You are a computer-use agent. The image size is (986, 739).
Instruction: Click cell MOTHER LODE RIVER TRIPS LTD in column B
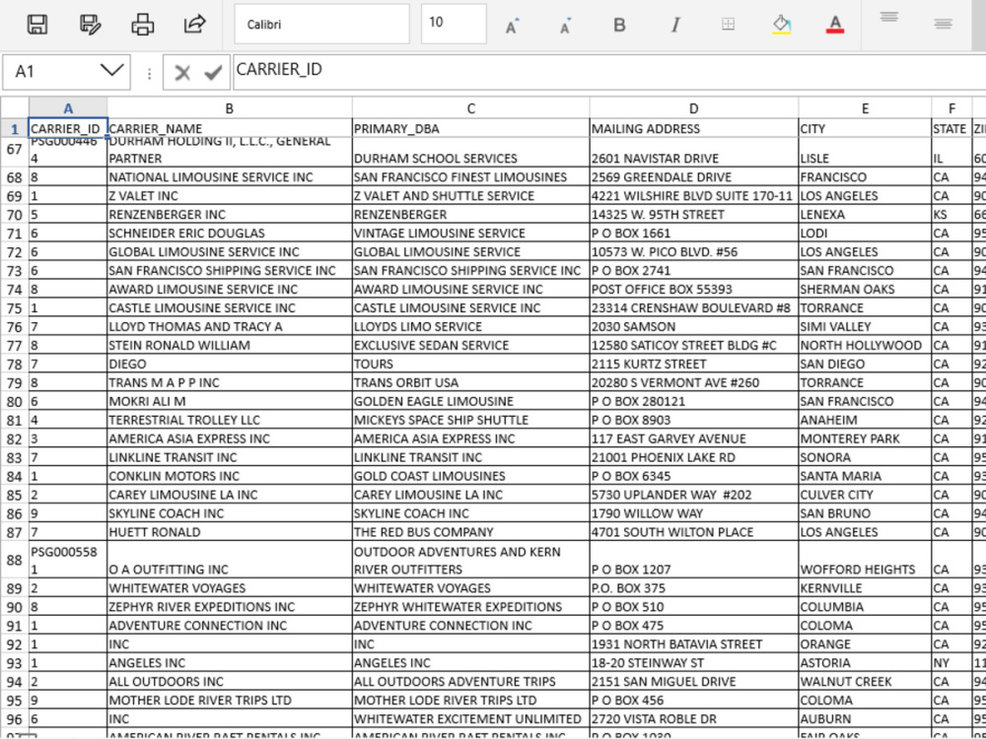pyautogui.click(x=230, y=700)
